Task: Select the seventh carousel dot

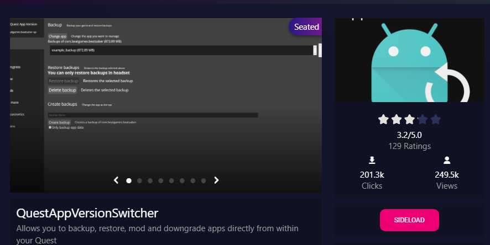Action: coord(193,180)
